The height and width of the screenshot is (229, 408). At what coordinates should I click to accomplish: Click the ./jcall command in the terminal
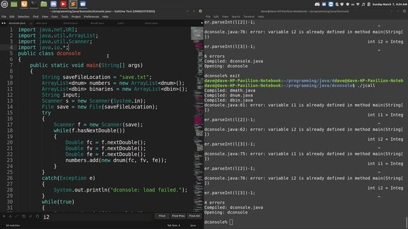coord(366,85)
